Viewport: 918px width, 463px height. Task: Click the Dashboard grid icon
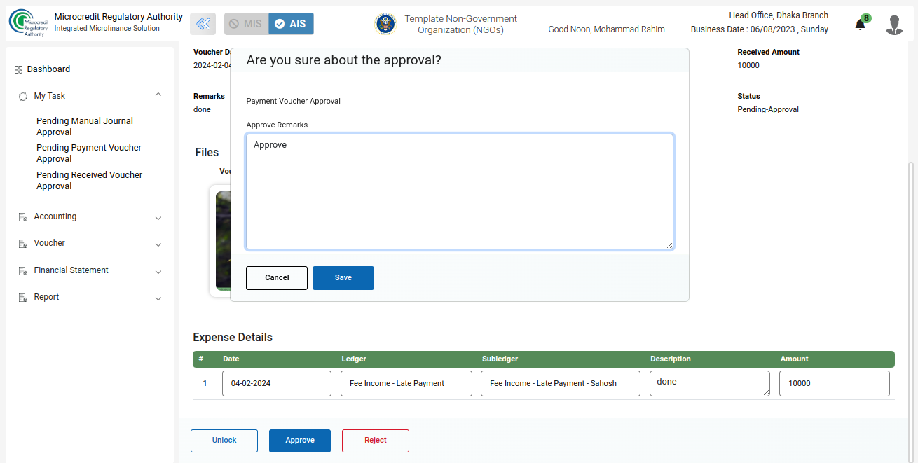[x=19, y=69]
